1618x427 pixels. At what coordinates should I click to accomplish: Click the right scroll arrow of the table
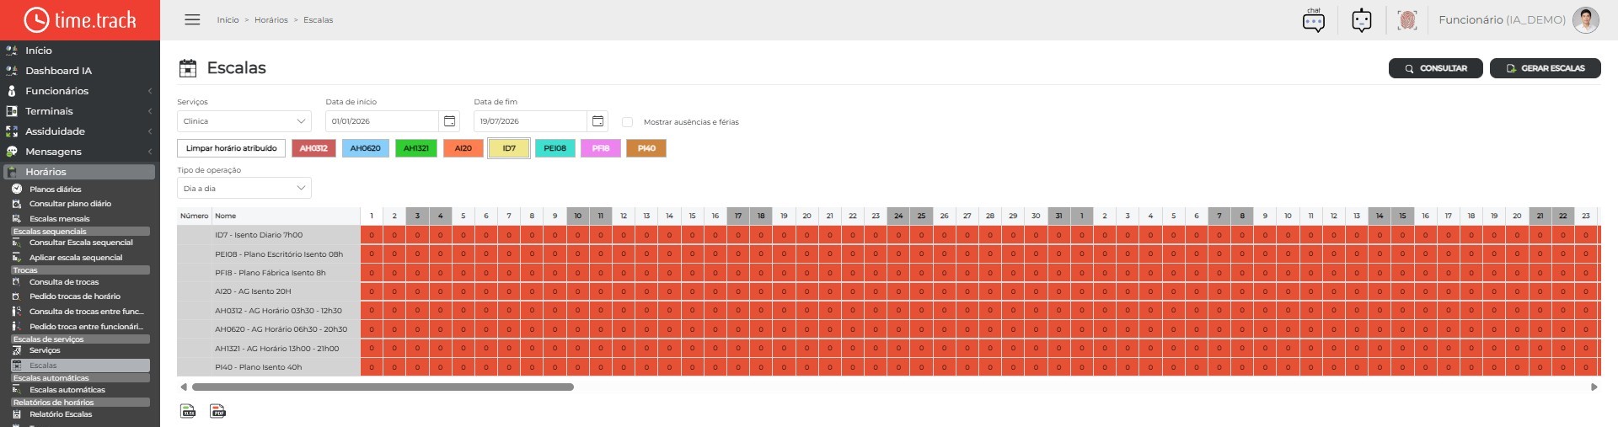click(x=1594, y=387)
